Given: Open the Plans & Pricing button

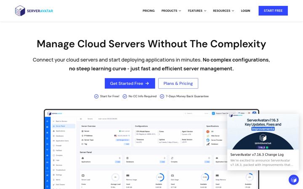Looking at the screenshot, I should (x=178, y=83).
